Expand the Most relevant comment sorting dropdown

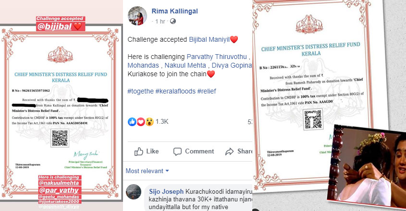(147, 171)
